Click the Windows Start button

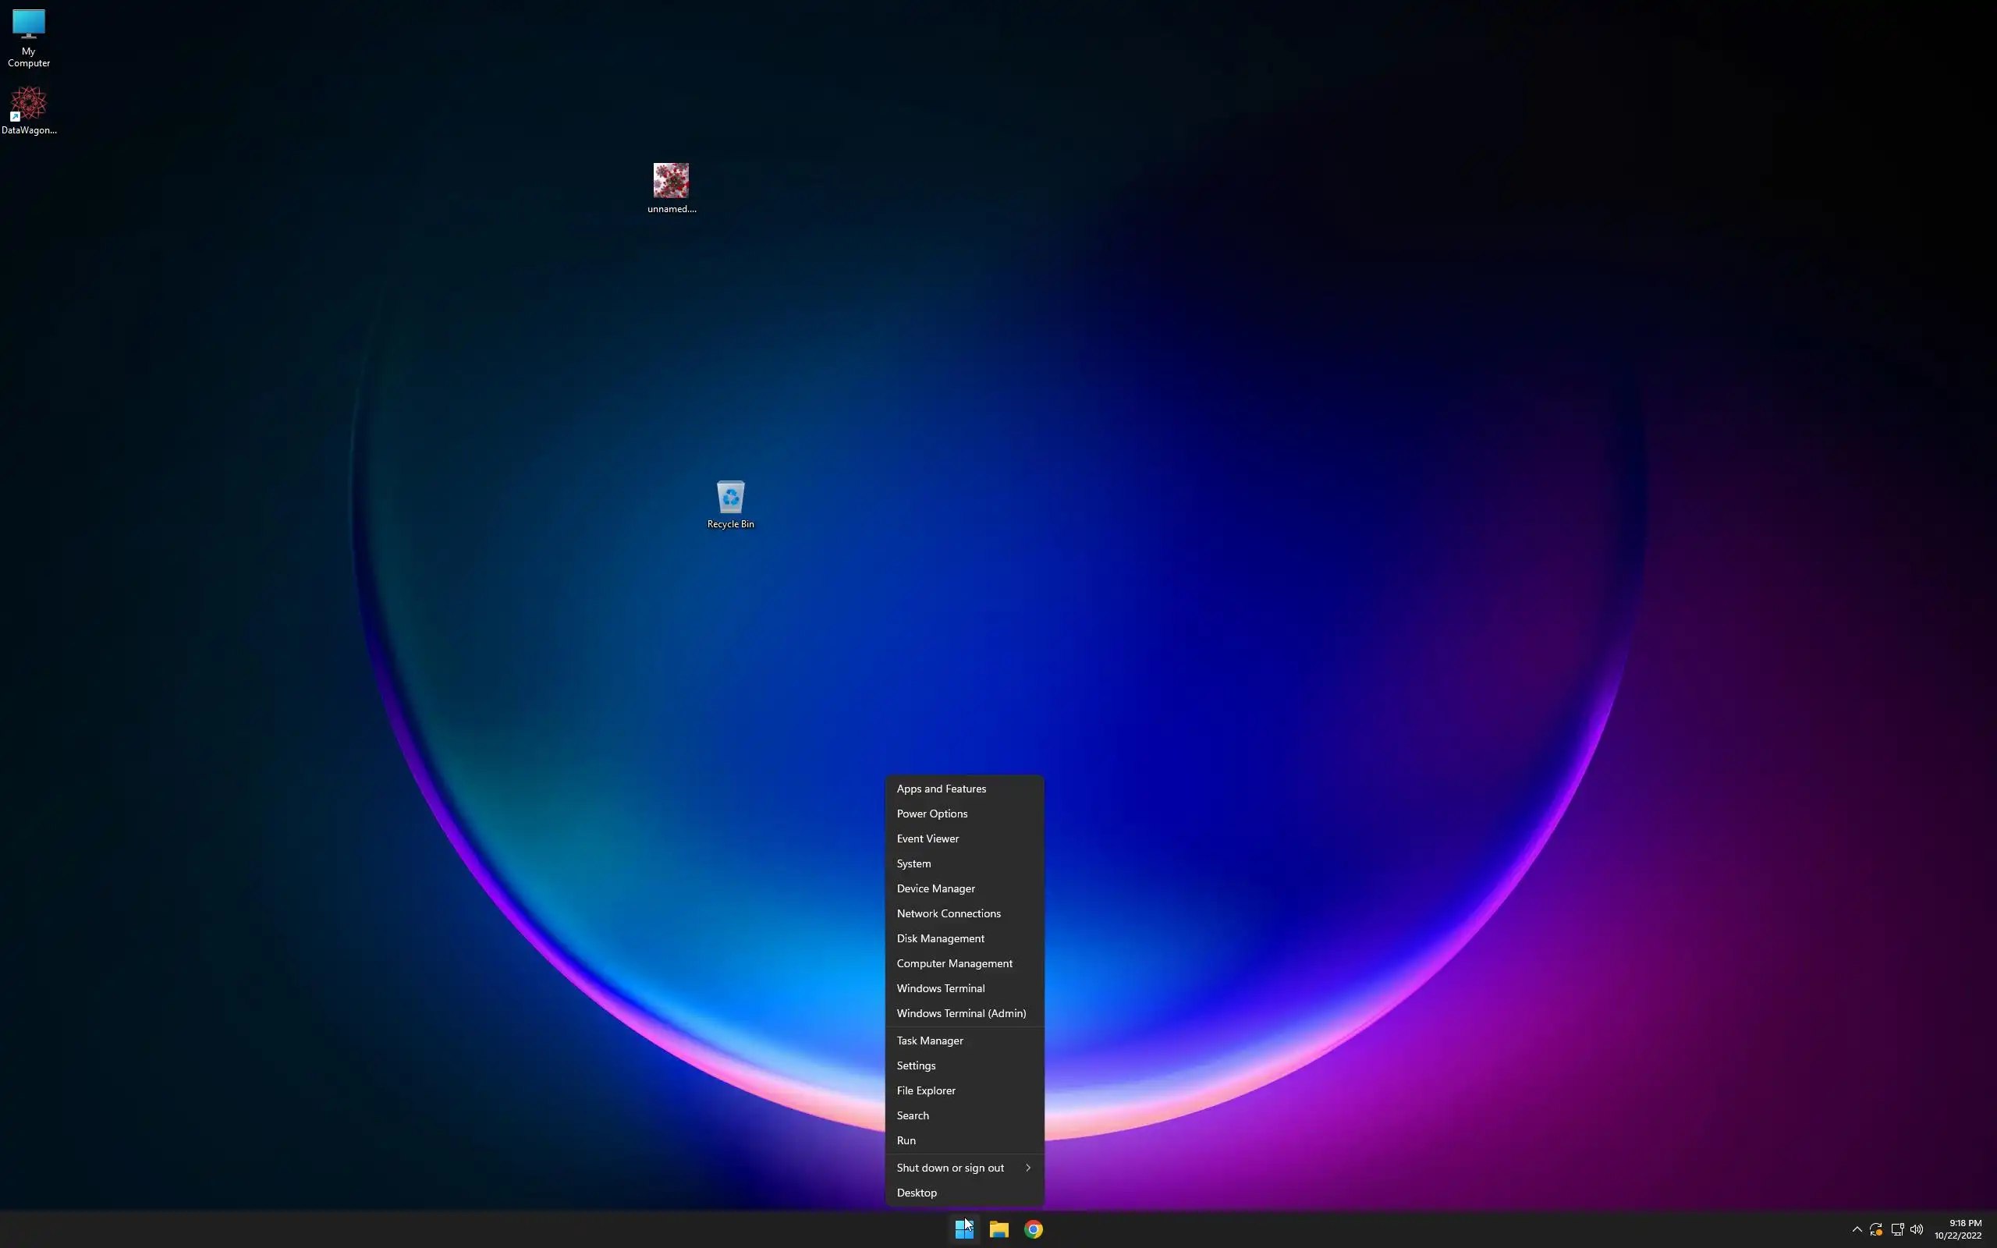[964, 1229]
